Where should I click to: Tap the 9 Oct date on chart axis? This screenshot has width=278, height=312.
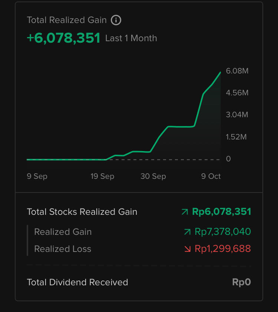pyautogui.click(x=211, y=176)
